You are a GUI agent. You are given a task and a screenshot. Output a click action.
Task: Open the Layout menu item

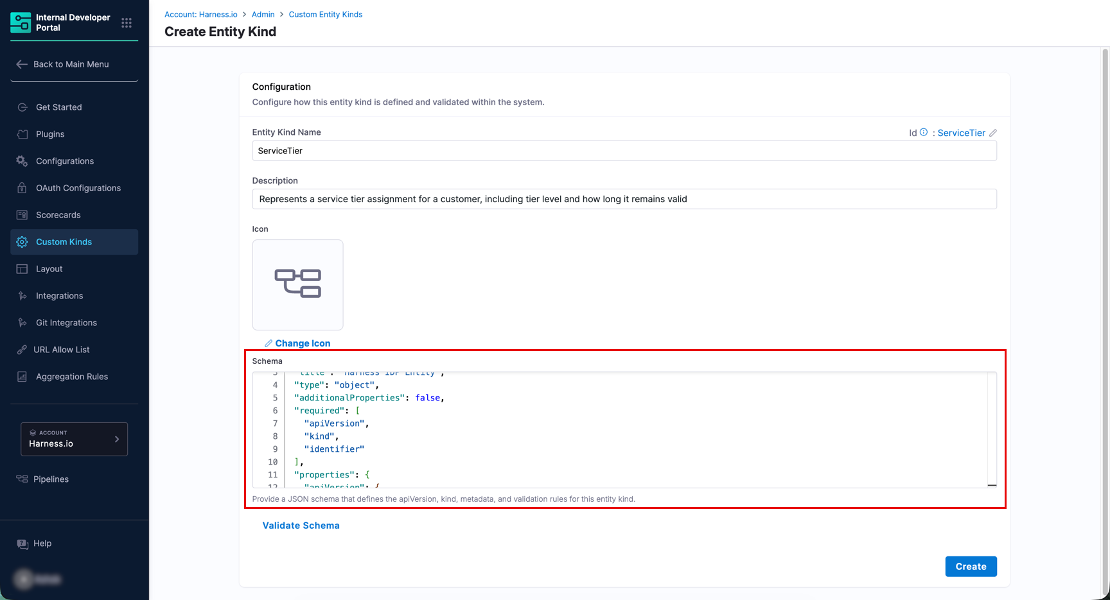(49, 269)
